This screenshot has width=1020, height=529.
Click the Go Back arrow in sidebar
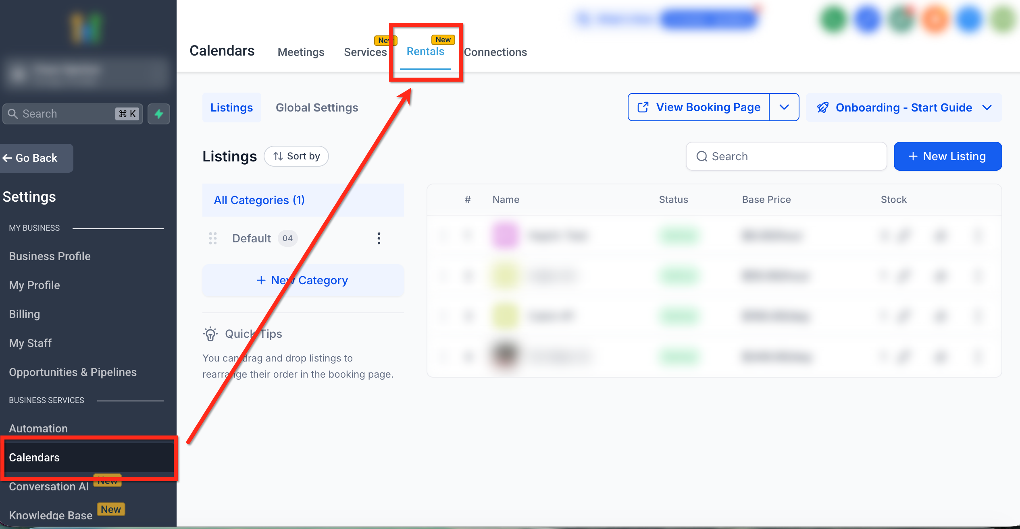tap(7, 158)
